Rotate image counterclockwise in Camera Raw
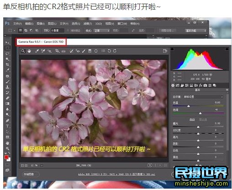This screenshot has width=232, height=190. (x=109, y=51)
